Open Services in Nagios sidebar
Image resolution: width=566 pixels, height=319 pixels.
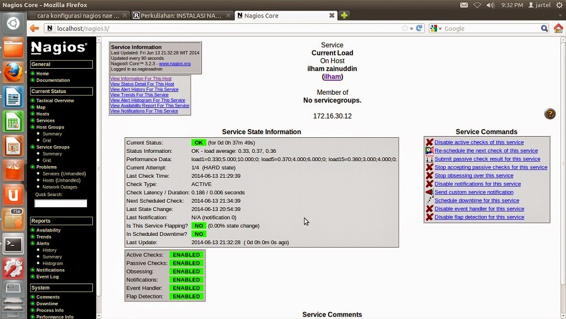pyautogui.click(x=45, y=121)
